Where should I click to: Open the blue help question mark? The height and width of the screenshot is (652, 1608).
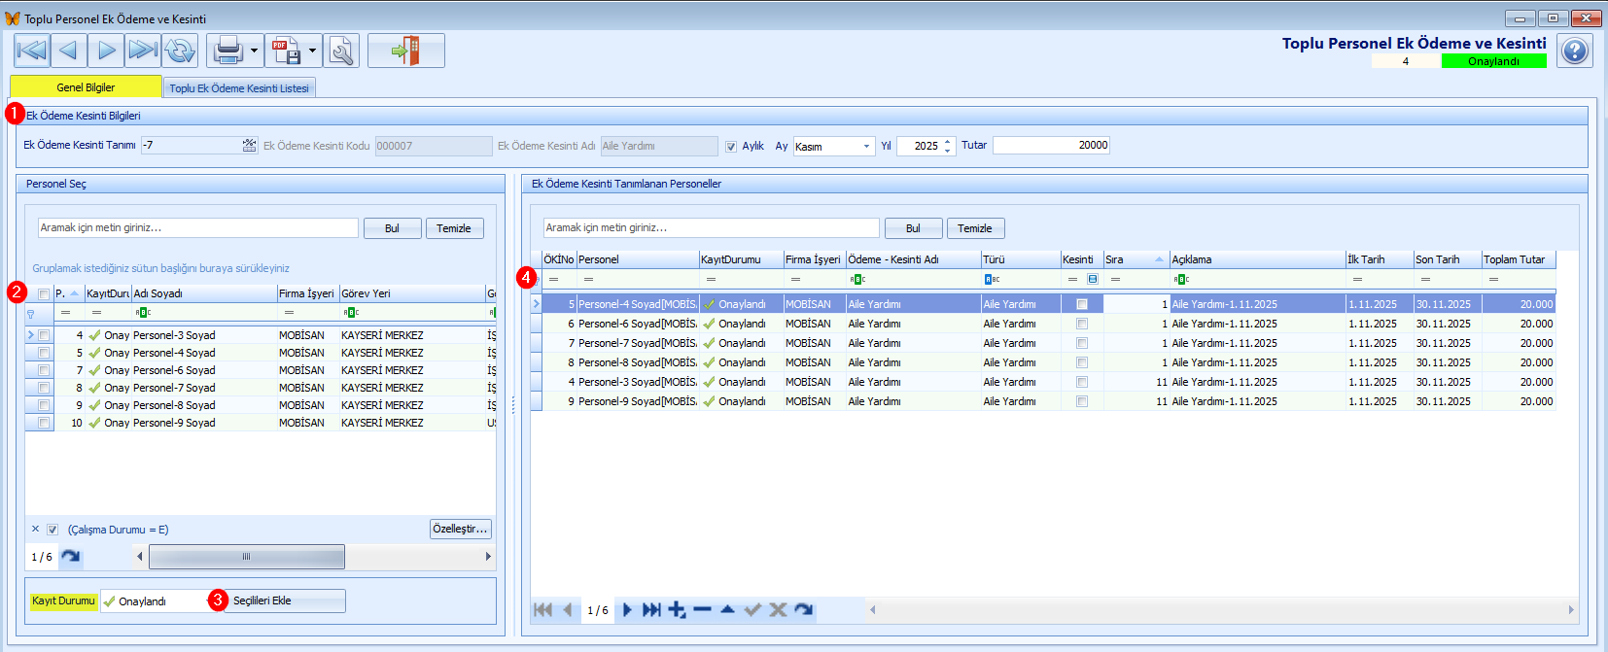tap(1574, 51)
